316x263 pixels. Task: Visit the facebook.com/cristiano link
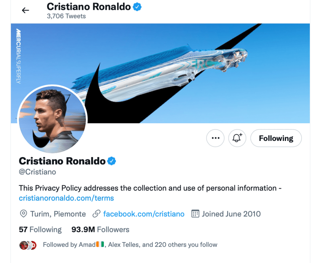144,214
